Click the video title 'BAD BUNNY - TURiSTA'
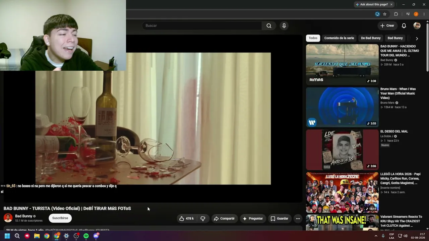The height and width of the screenshot is (241, 429). (x=67, y=209)
